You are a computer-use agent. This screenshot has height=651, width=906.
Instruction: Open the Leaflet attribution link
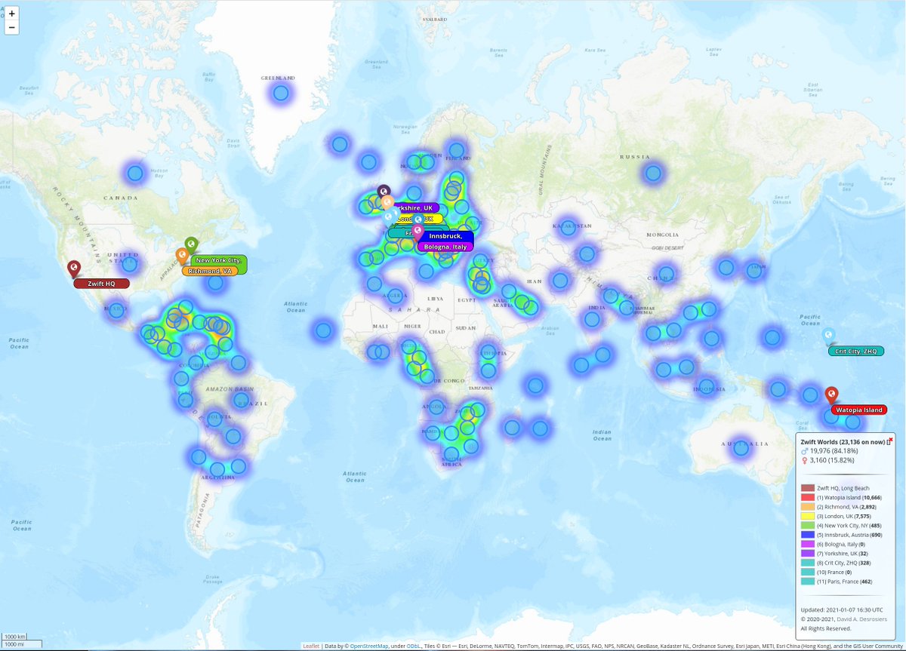311,646
